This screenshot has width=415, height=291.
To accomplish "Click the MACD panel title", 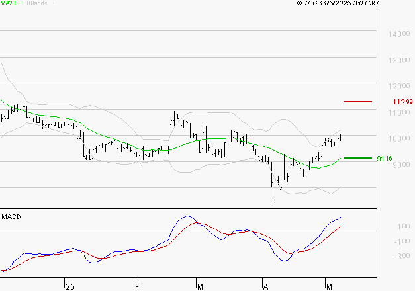I will point(11,217).
